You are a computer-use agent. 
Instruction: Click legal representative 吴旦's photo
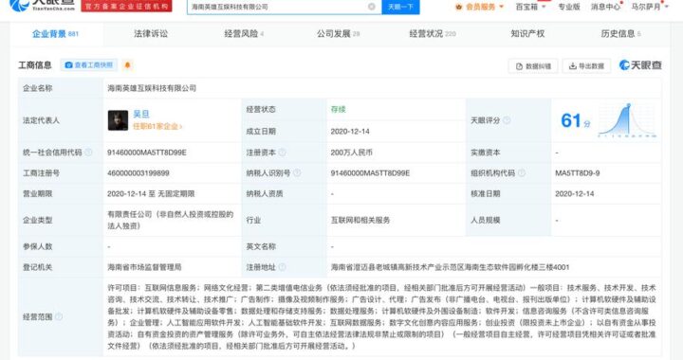[x=118, y=120]
